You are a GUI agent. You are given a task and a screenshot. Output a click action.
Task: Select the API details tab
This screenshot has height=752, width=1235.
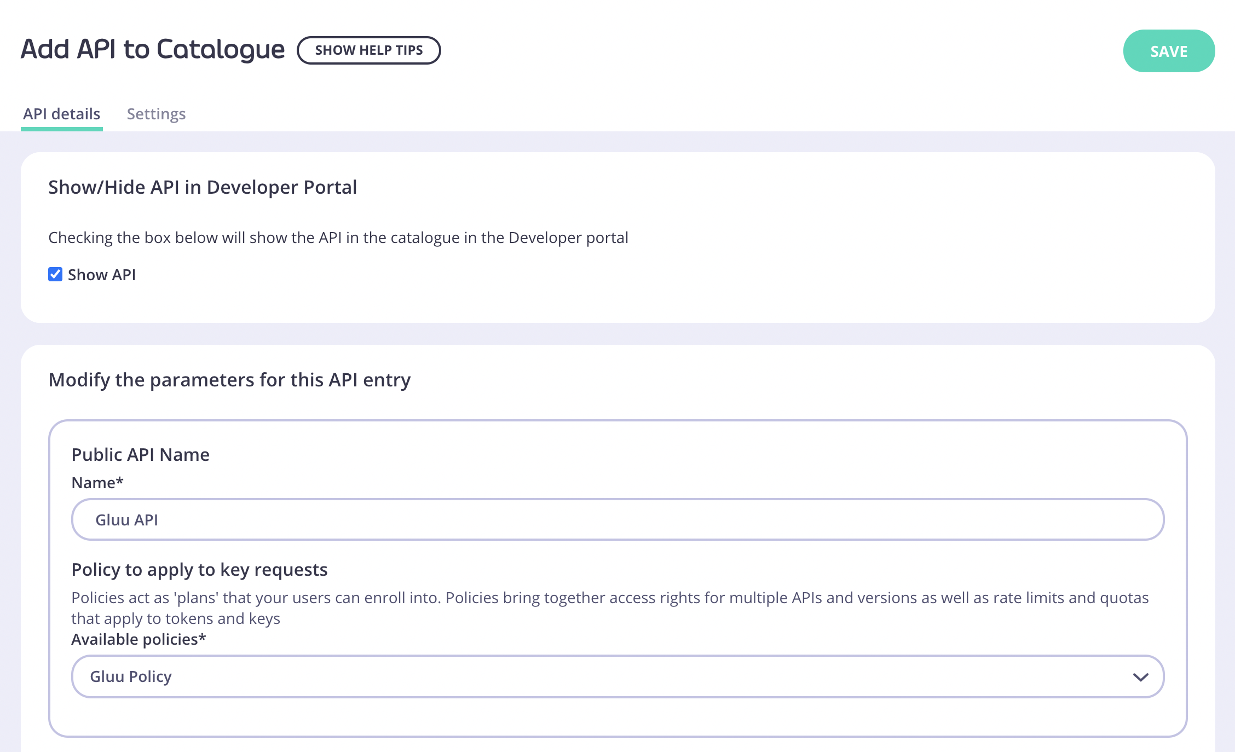(61, 114)
